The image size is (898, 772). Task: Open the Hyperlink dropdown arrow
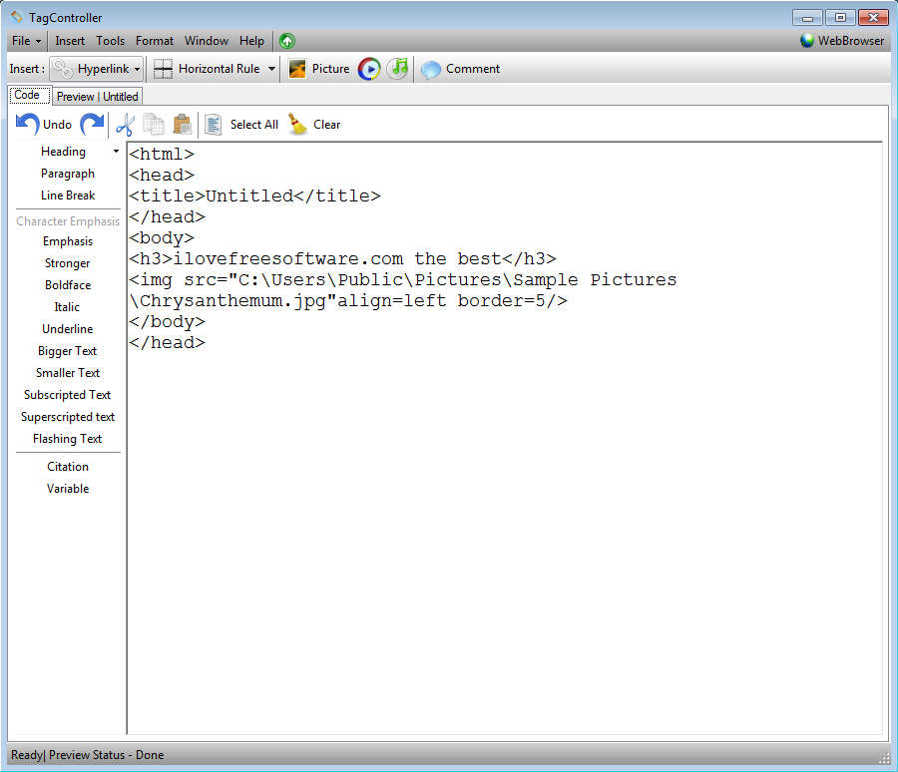pos(138,68)
